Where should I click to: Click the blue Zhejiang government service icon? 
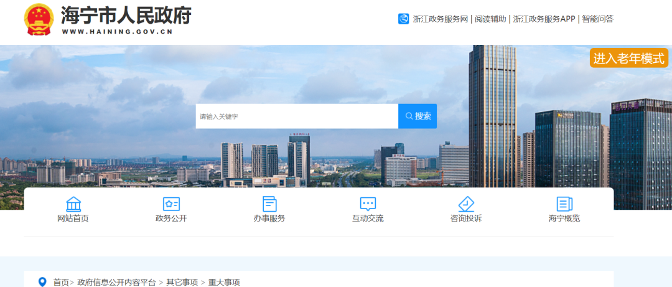point(403,19)
